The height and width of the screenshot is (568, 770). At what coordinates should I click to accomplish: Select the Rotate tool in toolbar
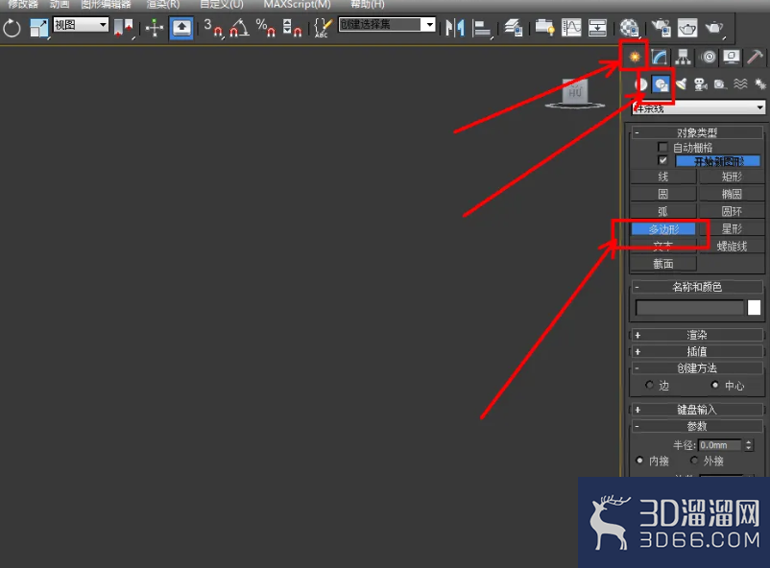point(12,28)
